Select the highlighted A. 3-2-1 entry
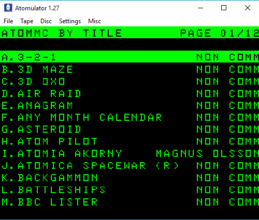The image size is (259, 220). tap(129, 57)
